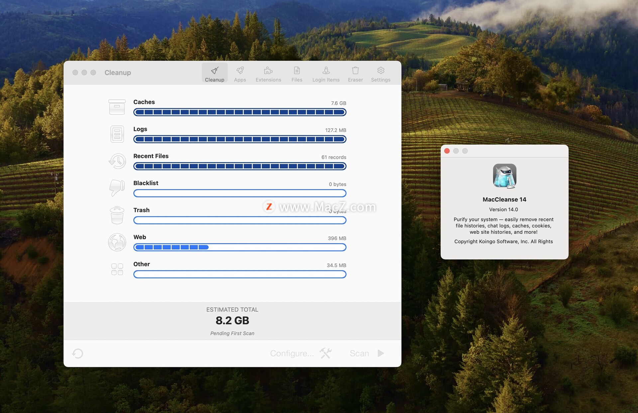
Task: Open the Settings gear tab
Action: [x=380, y=73]
